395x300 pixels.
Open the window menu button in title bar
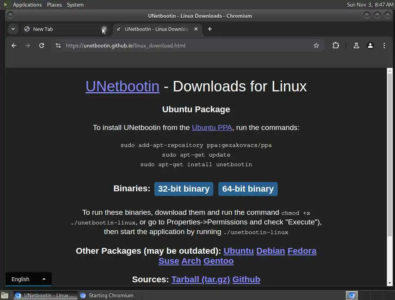[10, 16]
